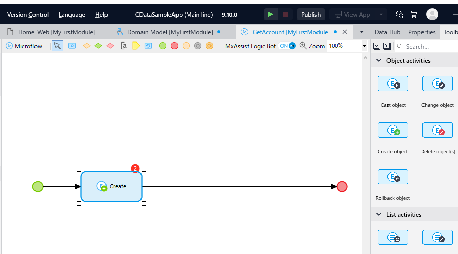This screenshot has height=254, width=458.
Task: Click the toolbox Search field
Action: click(x=427, y=46)
